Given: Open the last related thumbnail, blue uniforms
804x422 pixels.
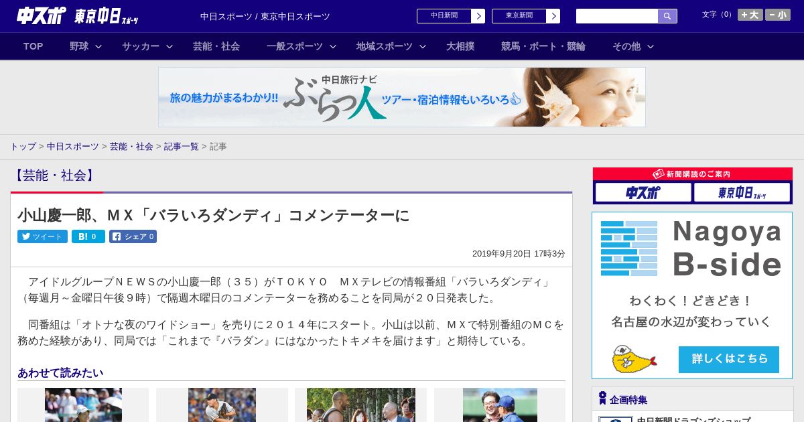Looking at the screenshot, I should pos(500,405).
